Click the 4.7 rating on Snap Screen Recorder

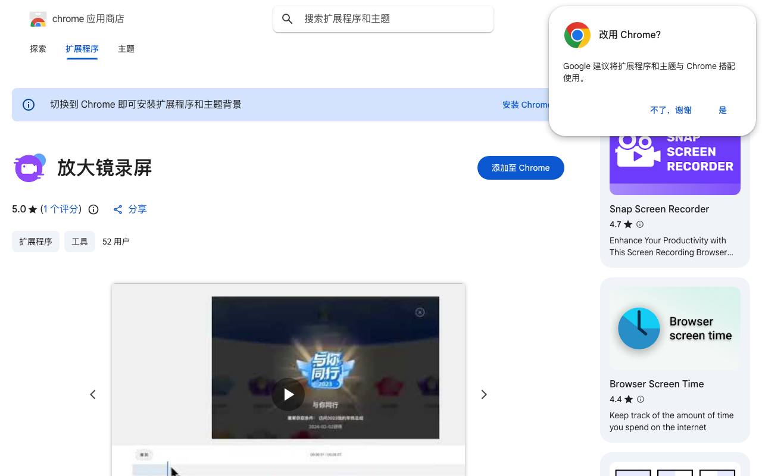[615, 224]
